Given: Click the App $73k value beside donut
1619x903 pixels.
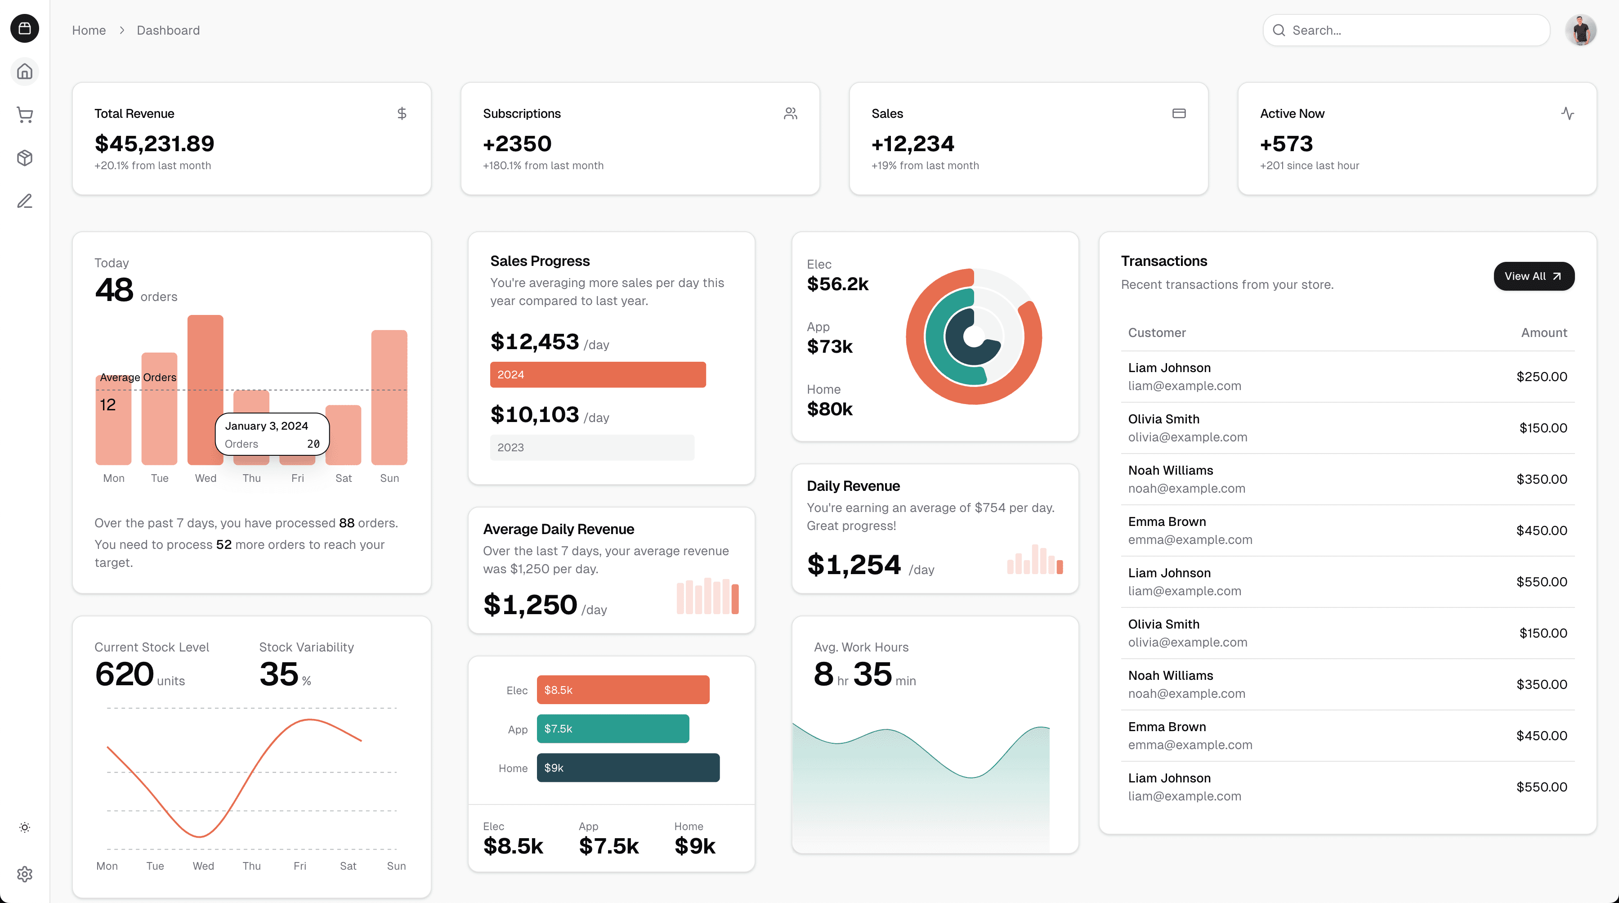Looking at the screenshot, I should click(830, 346).
